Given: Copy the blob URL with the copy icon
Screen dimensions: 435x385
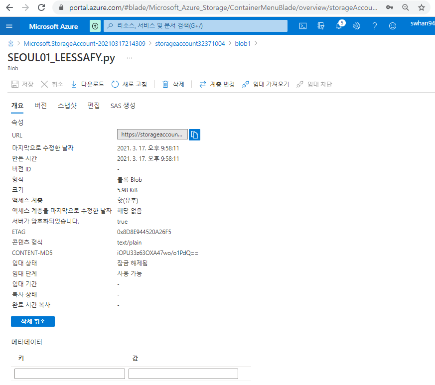Looking at the screenshot, I should [194, 135].
